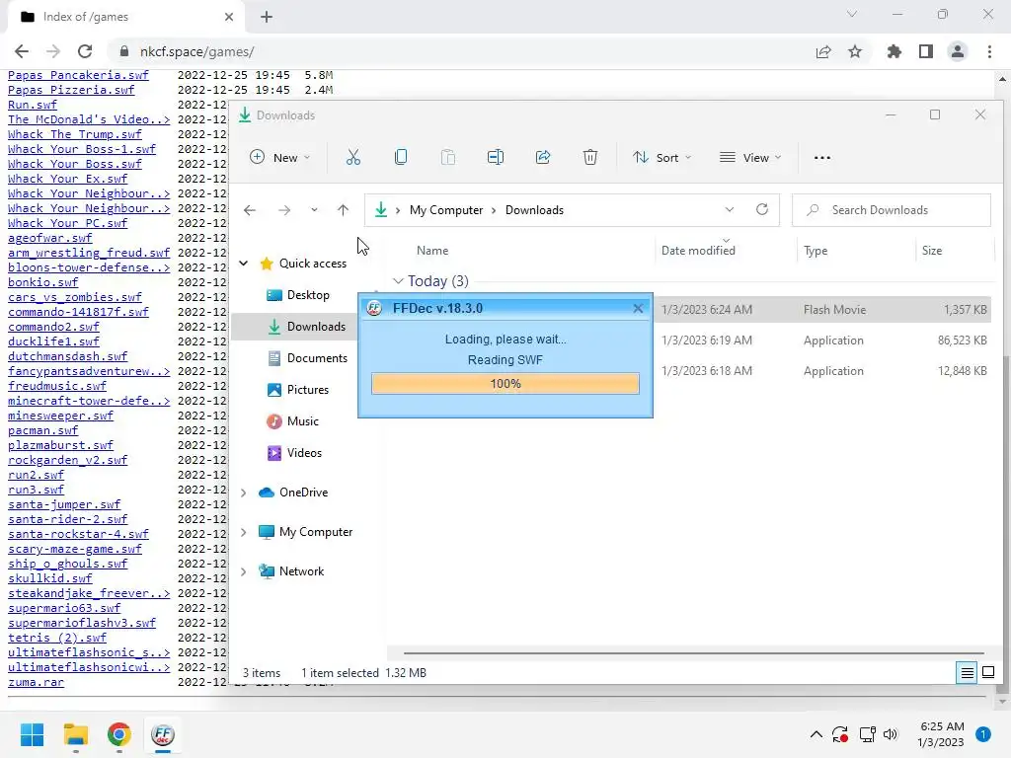This screenshot has height=758, width=1011.
Task: Open File Explorer from the taskbar
Action: click(x=75, y=734)
